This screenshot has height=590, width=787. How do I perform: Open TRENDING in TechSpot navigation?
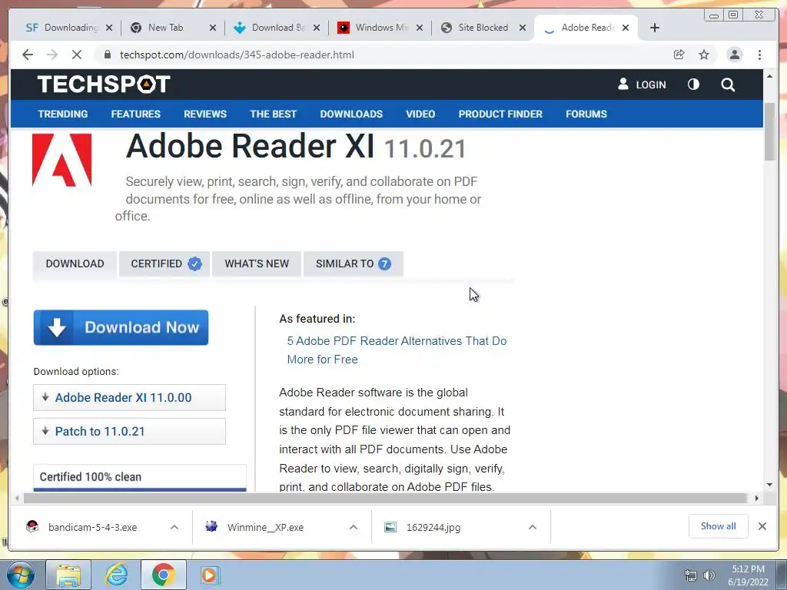(x=63, y=114)
